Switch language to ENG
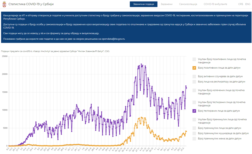The height and width of the screenshot is (154, 252). [248, 4]
